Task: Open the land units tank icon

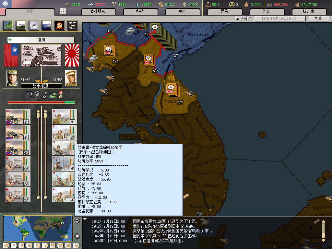Action: pos(21,25)
